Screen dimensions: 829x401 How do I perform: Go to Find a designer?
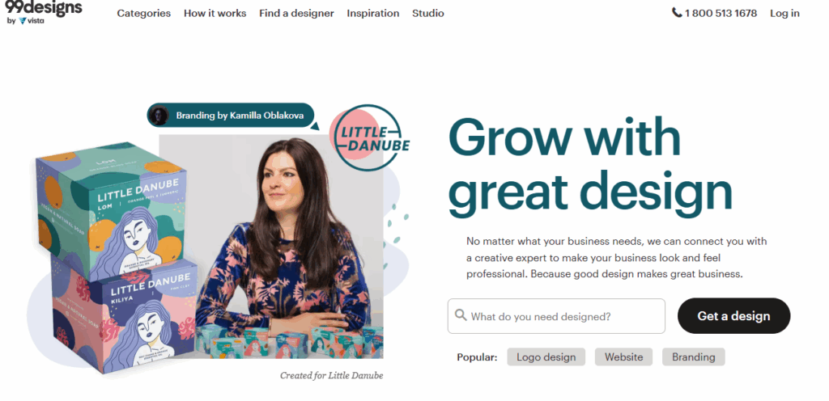click(296, 13)
